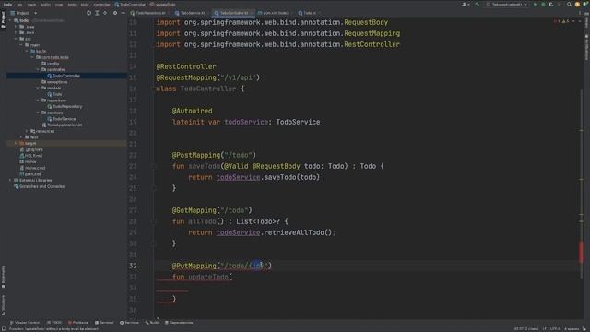Toggle the Project side tab
The width and height of the screenshot is (590, 332).
[x=3, y=19]
